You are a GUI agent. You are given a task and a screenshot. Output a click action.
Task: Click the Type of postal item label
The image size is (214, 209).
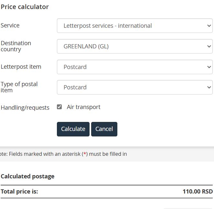[19, 87]
